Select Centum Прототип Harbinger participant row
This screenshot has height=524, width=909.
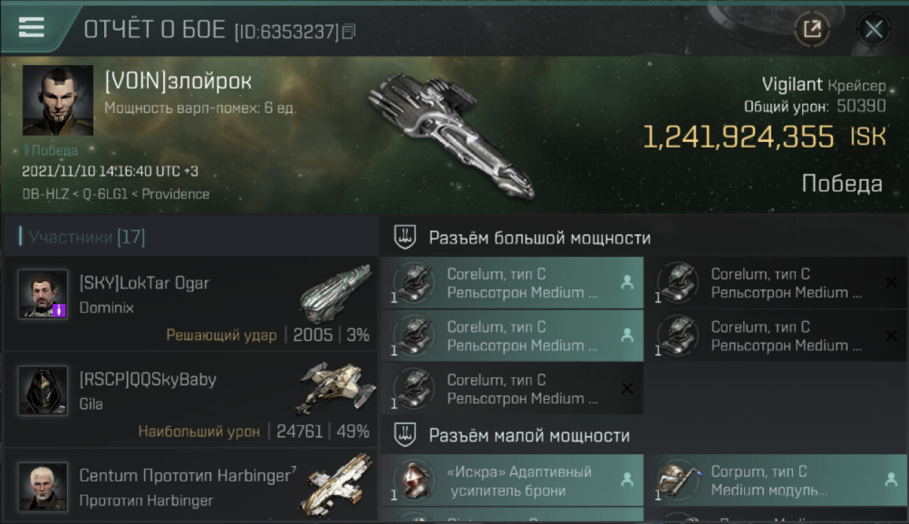190,488
